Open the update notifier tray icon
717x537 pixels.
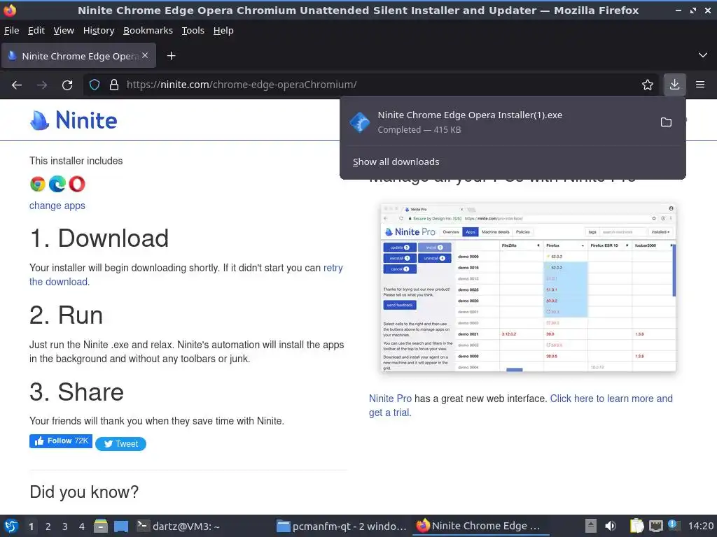point(674,525)
